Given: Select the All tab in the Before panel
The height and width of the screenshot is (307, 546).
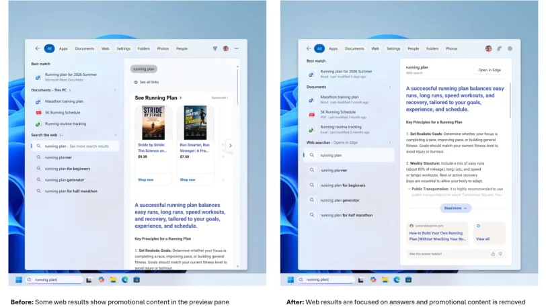Looking at the screenshot, I should (x=50, y=49).
